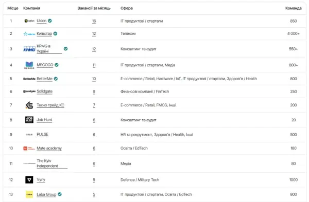Open the Mate academy company link
The height and width of the screenshot is (202, 309).
click(x=49, y=149)
